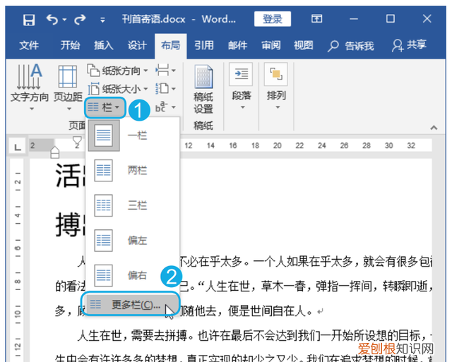Click the horizontal ruler at 20
The image size is (452, 362).
[x=278, y=146]
